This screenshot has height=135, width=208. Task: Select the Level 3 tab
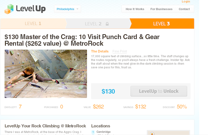tap(161, 24)
